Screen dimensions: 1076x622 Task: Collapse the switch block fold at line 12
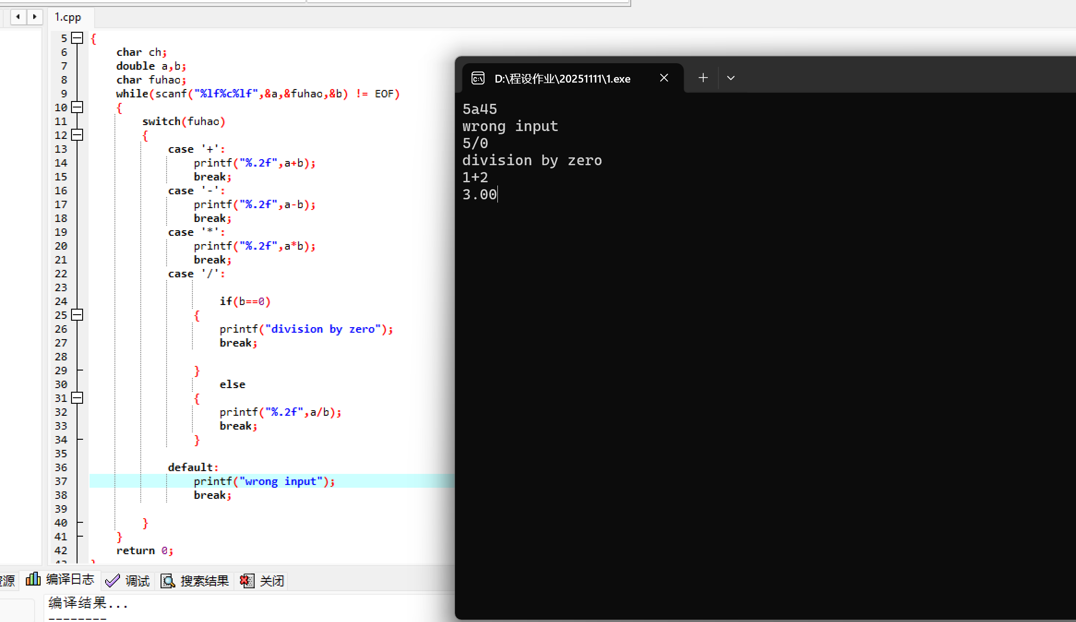78,135
